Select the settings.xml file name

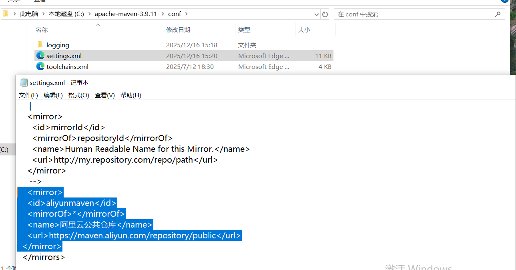click(x=64, y=56)
